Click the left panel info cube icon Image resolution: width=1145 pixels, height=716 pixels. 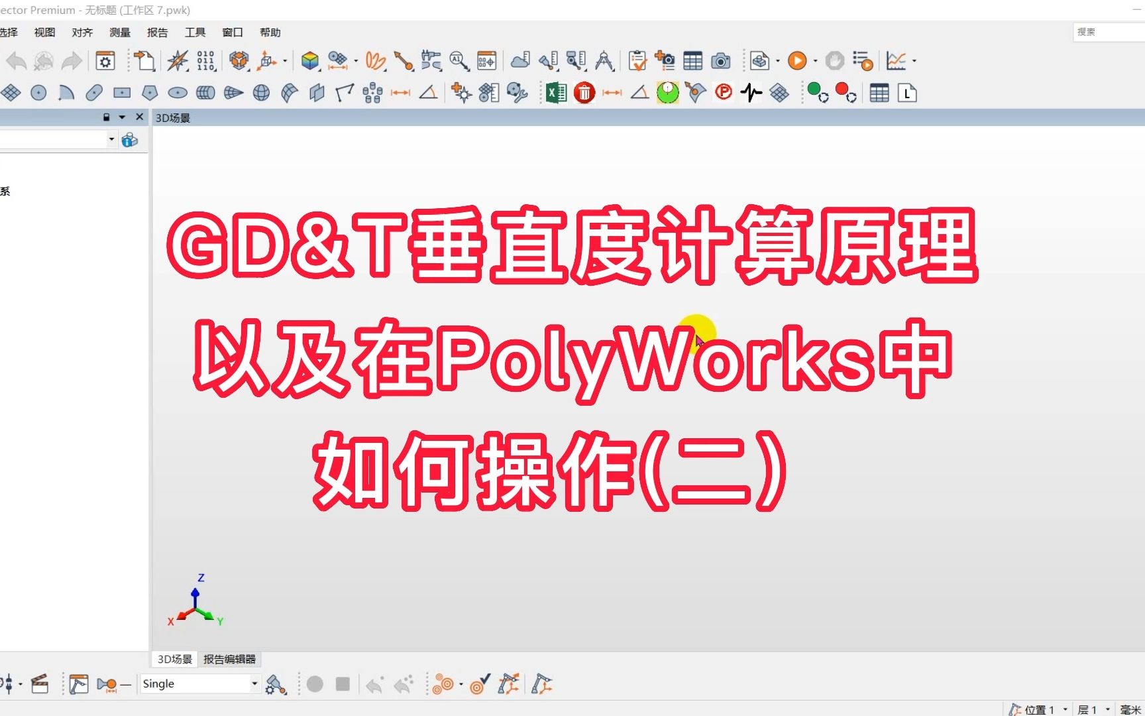point(130,139)
